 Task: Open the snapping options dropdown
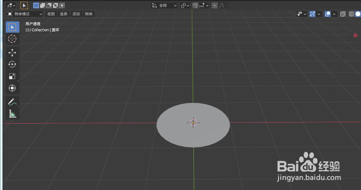tap(204, 5)
